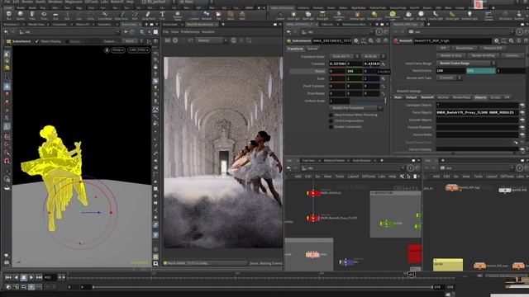Viewport: 529px width, 297px height.
Task: Switch to Objects tab in Redshift settings
Action: [x=480, y=97]
